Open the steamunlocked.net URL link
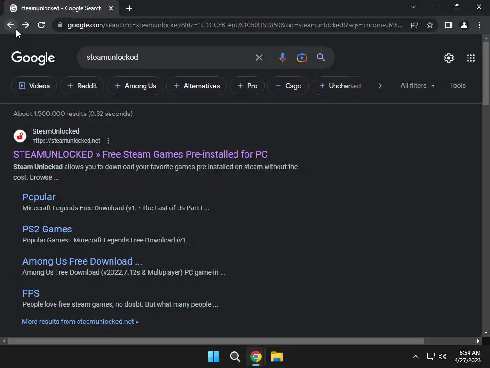490x368 pixels. 66,141
